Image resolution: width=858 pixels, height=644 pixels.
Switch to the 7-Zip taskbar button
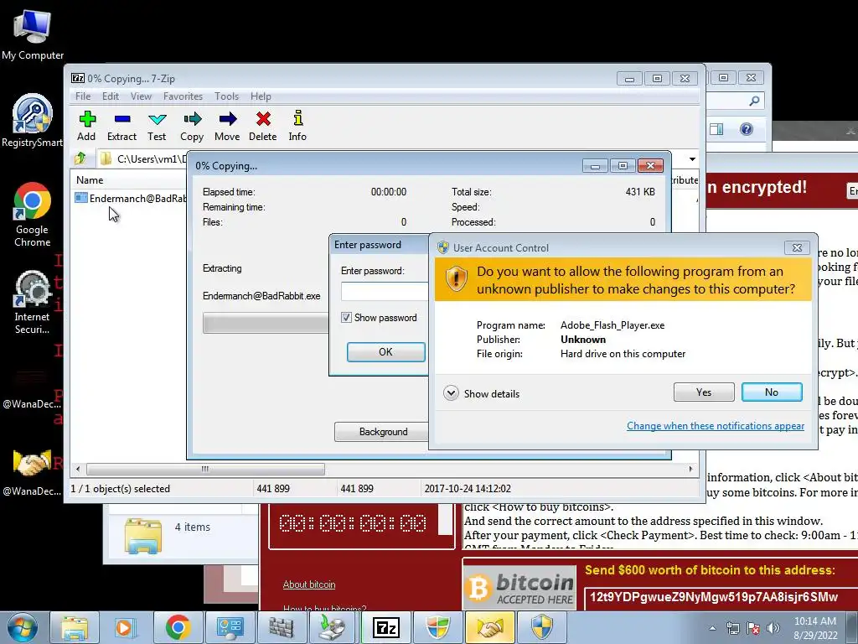(x=385, y=627)
